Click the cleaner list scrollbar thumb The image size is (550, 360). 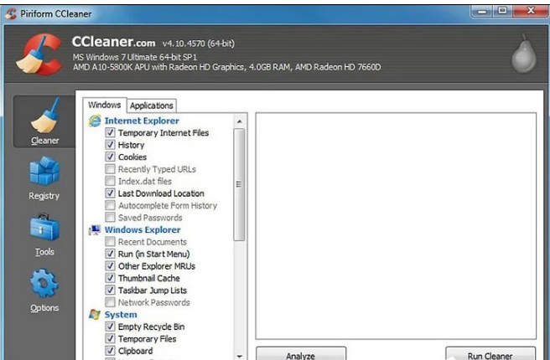tap(239, 184)
